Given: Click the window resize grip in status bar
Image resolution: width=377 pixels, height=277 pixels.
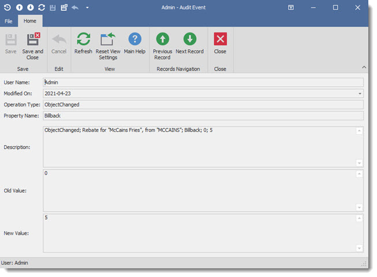Looking at the screenshot, I should pyautogui.click(x=364, y=264).
